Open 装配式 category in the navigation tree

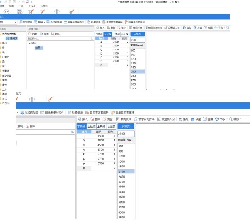point(6,71)
